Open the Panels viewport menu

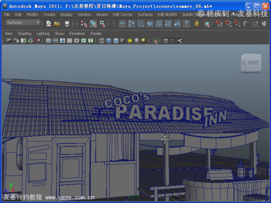point(96,33)
